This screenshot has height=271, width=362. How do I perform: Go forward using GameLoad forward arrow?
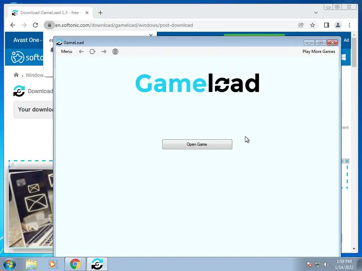click(x=104, y=52)
